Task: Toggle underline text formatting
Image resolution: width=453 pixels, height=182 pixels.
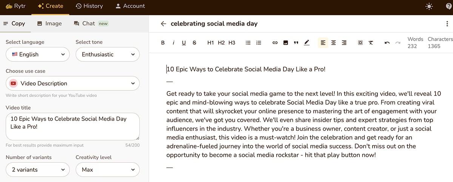Action: [184, 43]
